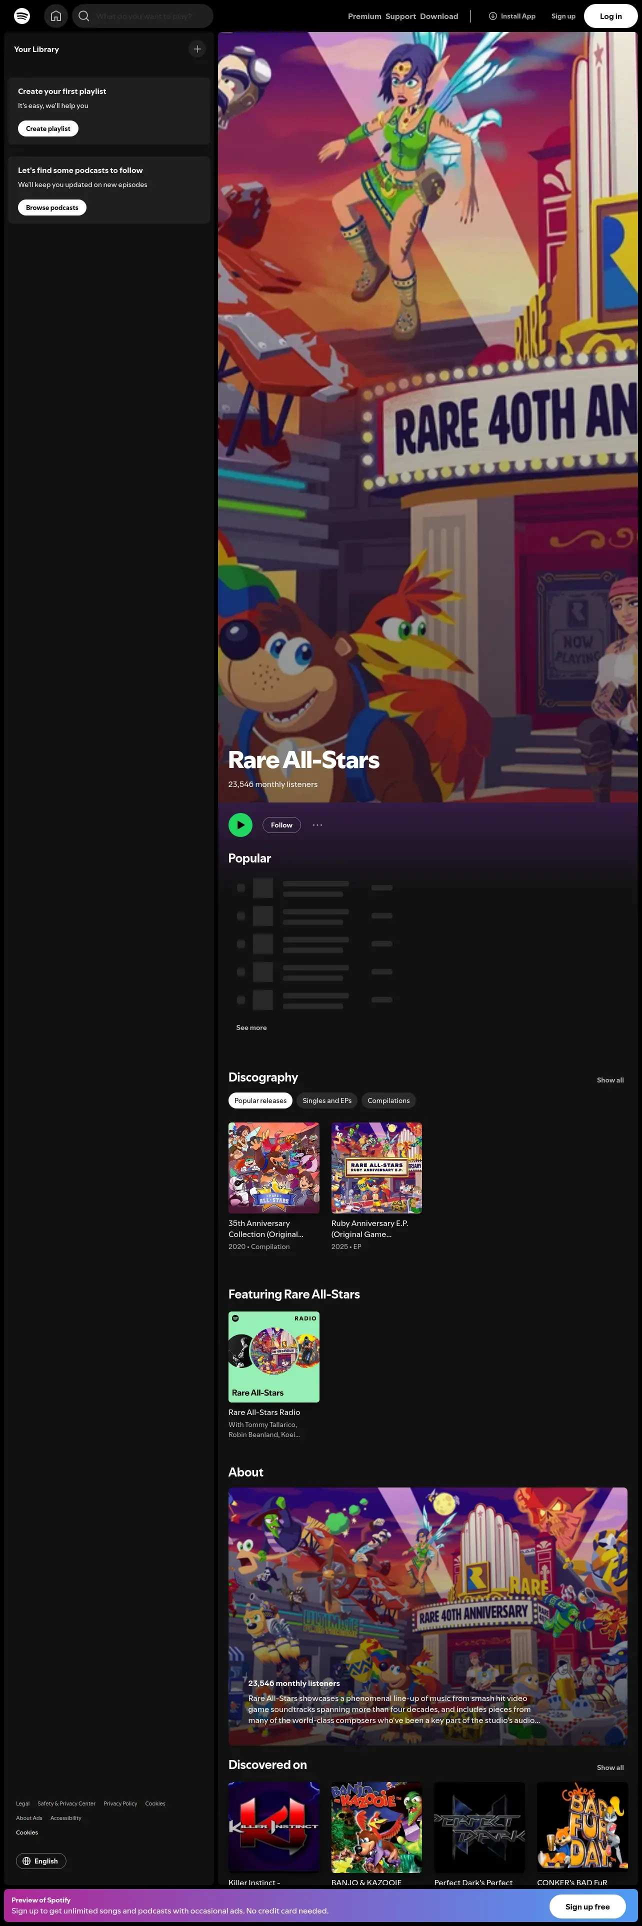Click 'Create your first playlist' heading text
This screenshot has height=1926, width=642.
point(62,91)
